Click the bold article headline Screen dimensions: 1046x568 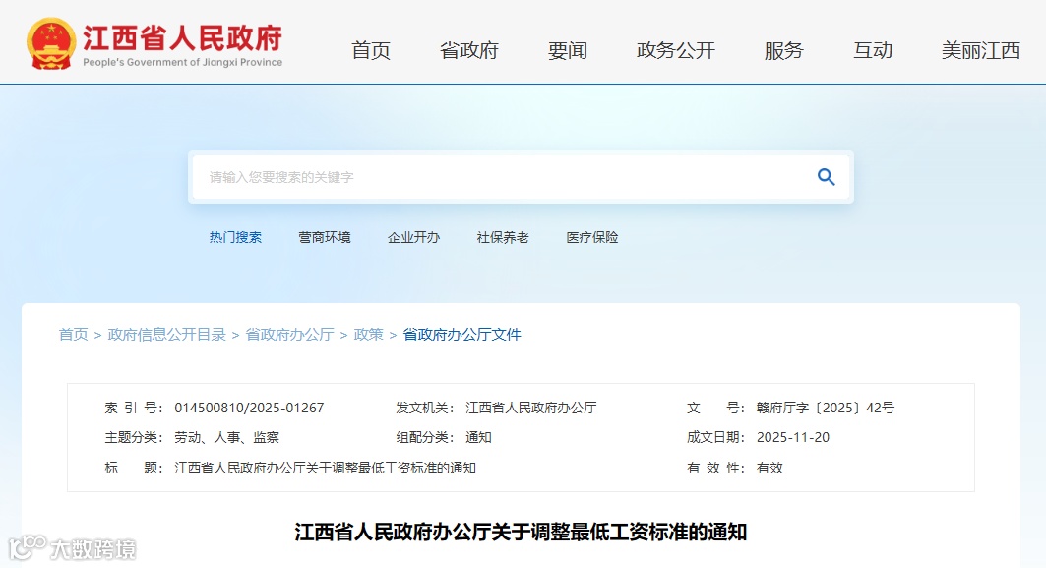click(x=521, y=532)
